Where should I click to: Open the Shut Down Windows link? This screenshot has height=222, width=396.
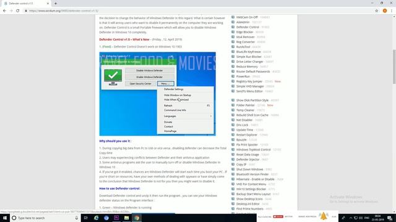pyautogui.click(x=249, y=170)
